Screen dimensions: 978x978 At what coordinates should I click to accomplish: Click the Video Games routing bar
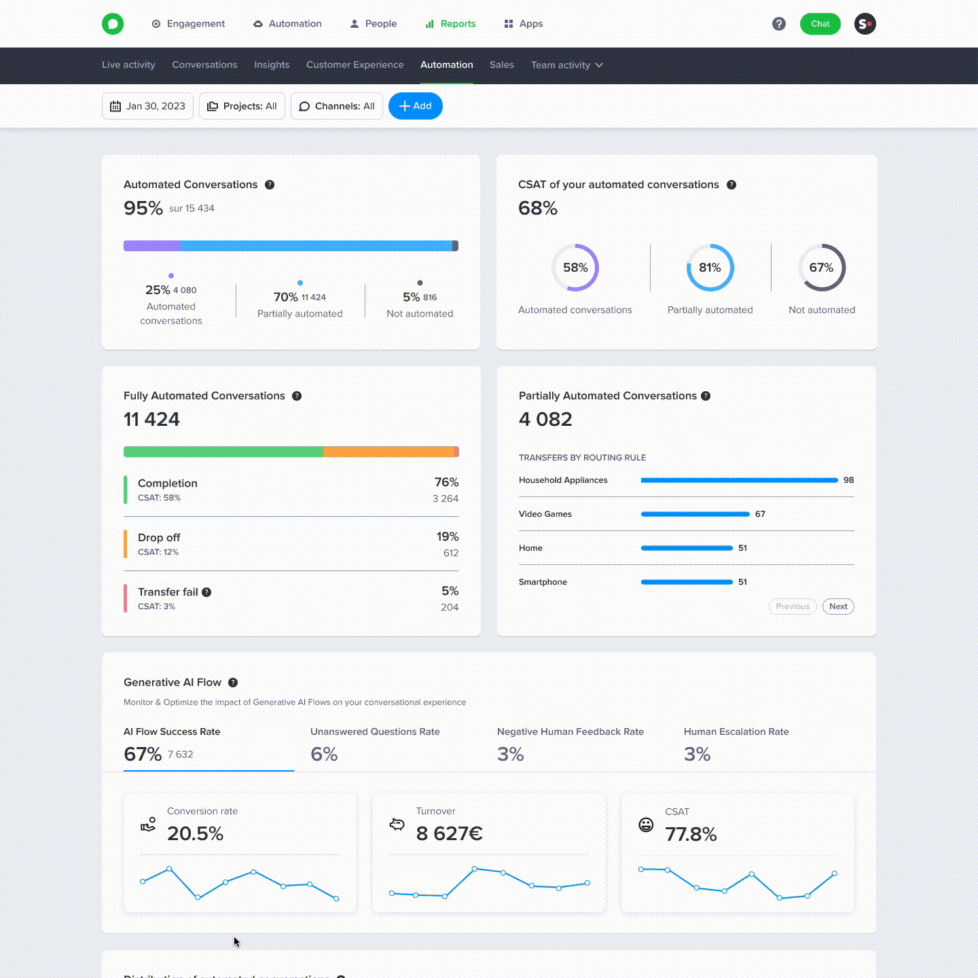tap(695, 514)
